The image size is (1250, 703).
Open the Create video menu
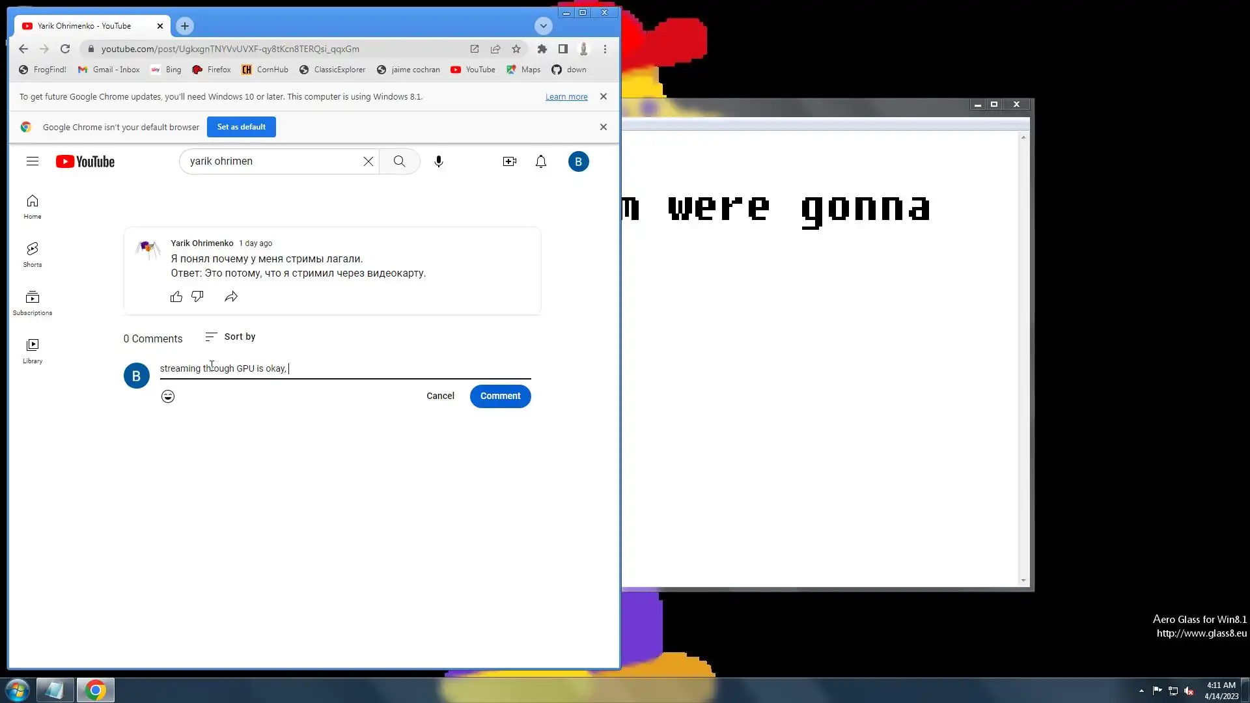point(510,161)
